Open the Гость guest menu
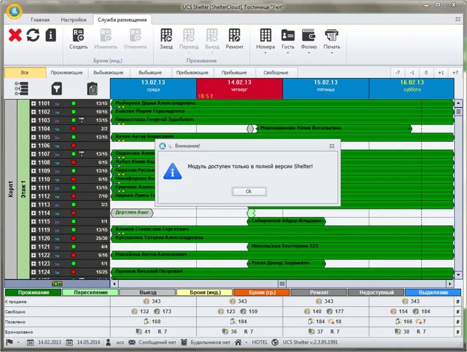The height and width of the screenshot is (352, 467). [288, 41]
